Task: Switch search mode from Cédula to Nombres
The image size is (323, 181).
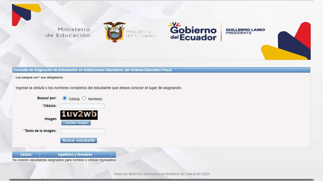Action: click(x=84, y=98)
